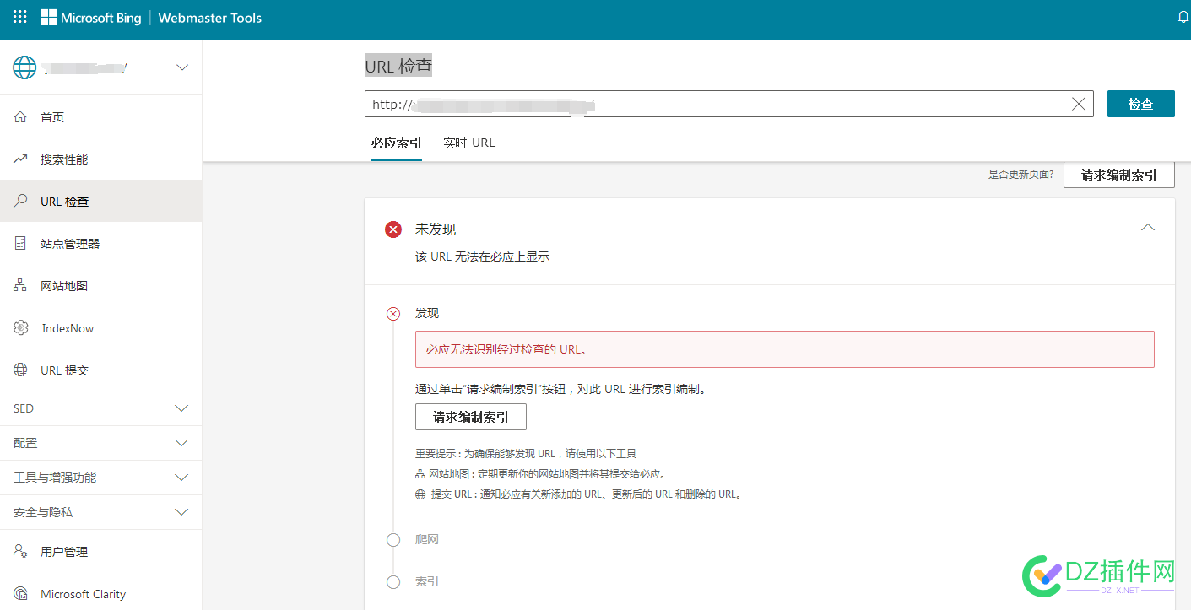Click the URL 检查 page heading
This screenshot has width=1191, height=610.
pos(398,66)
